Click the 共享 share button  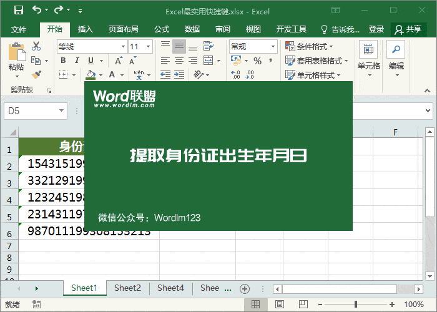click(409, 29)
